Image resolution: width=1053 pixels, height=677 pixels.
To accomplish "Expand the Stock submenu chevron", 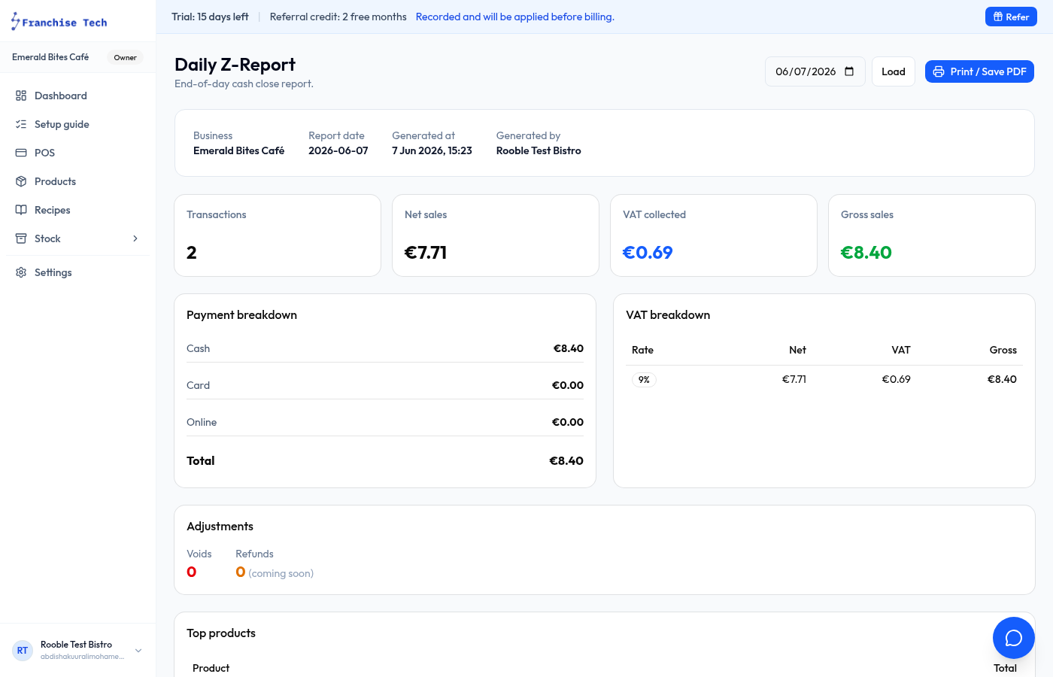I will 135,238.
